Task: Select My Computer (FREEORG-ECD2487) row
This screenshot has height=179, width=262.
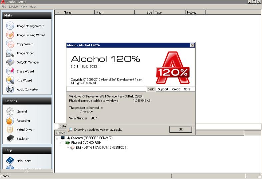Action: tap(89, 138)
